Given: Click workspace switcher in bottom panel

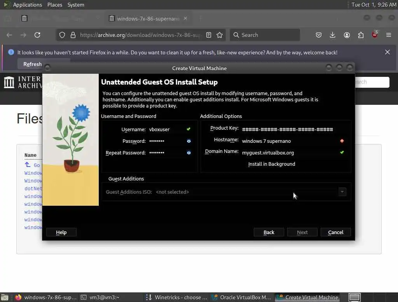Looking at the screenshot, I should (x=354, y=297).
